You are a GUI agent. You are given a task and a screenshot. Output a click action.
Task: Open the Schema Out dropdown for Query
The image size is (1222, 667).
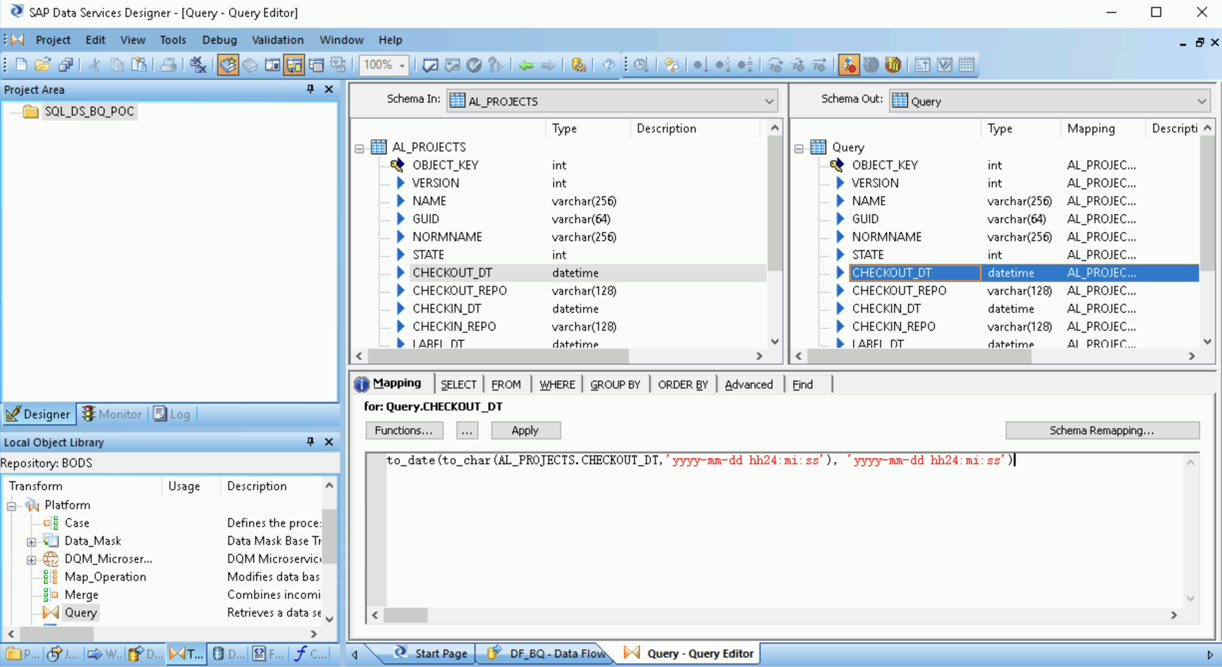point(1202,100)
